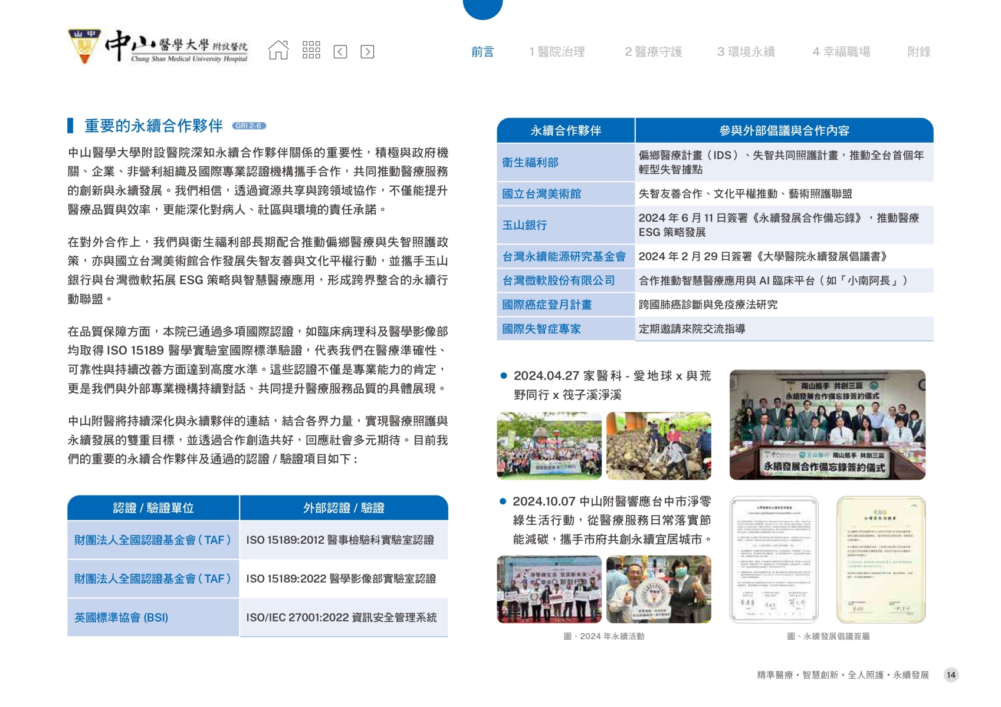Open 4 幸福職場 section
Image resolution: width=1001 pixels, height=707 pixels.
[x=841, y=52]
